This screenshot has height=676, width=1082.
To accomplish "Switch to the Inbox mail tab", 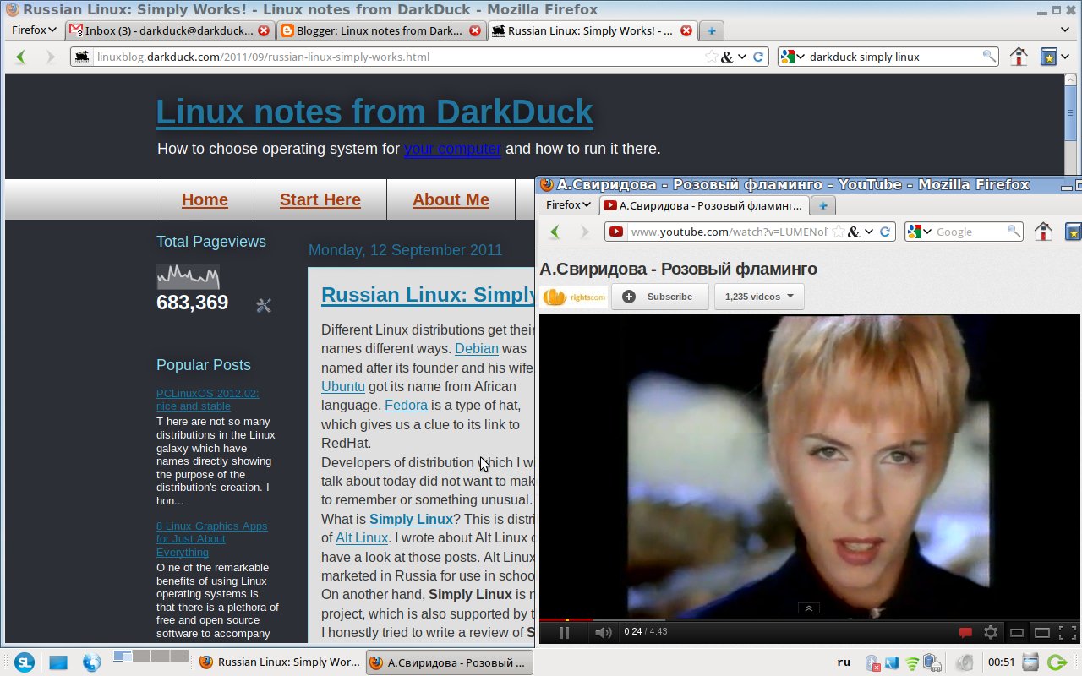I will point(166,30).
